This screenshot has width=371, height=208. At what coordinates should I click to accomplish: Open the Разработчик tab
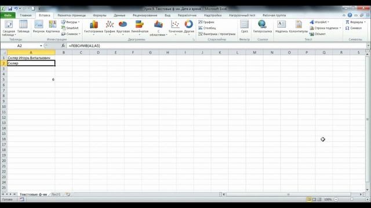(x=187, y=15)
